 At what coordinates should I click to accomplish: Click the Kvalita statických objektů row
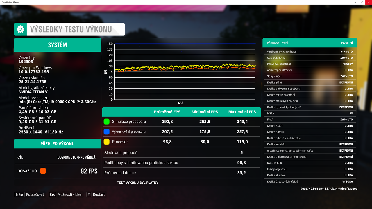tap(310, 101)
